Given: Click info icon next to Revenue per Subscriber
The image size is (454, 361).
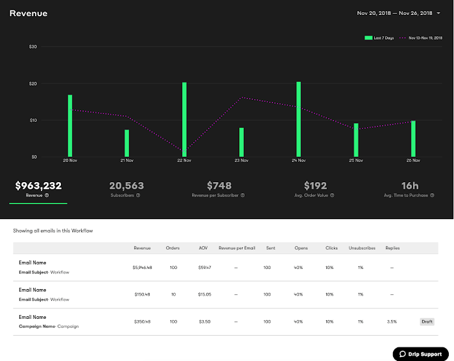Looking at the screenshot, I should [243, 195].
